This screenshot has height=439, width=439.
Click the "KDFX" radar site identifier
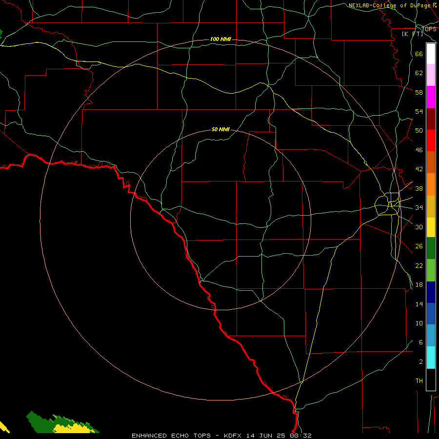pos(232,436)
